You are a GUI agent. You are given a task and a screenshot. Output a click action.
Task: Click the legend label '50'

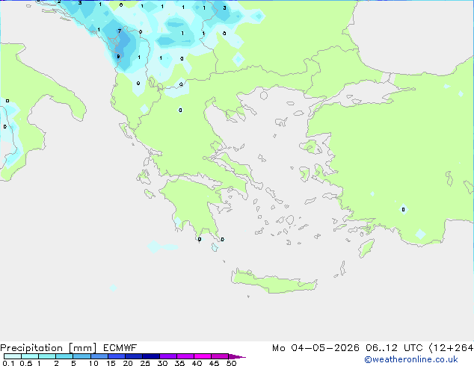[x=231, y=363]
